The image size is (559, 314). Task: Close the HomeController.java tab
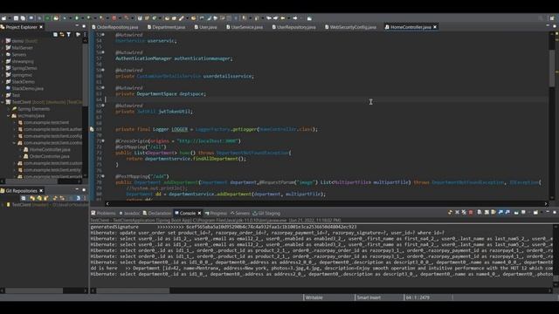pos(435,27)
